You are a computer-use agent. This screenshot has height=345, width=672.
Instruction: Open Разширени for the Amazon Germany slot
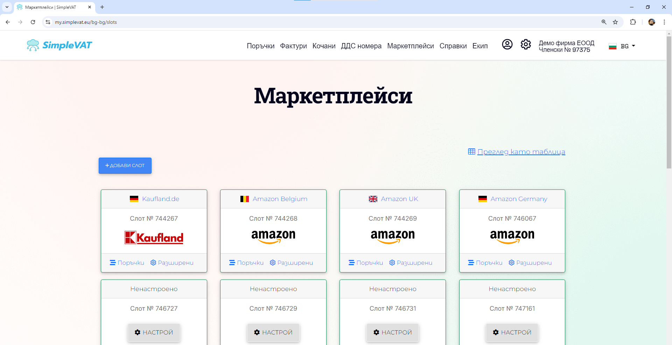[x=530, y=263]
